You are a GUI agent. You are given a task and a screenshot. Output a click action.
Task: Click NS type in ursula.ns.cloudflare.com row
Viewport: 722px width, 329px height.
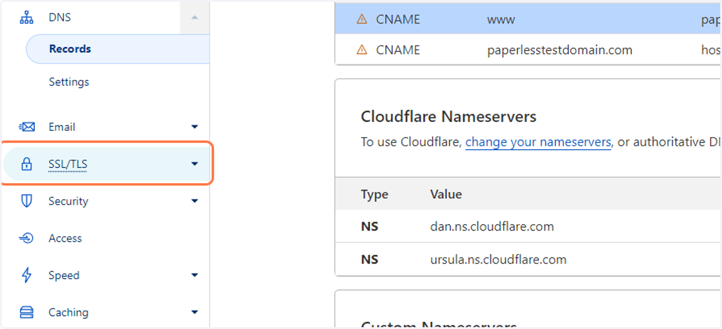369,260
